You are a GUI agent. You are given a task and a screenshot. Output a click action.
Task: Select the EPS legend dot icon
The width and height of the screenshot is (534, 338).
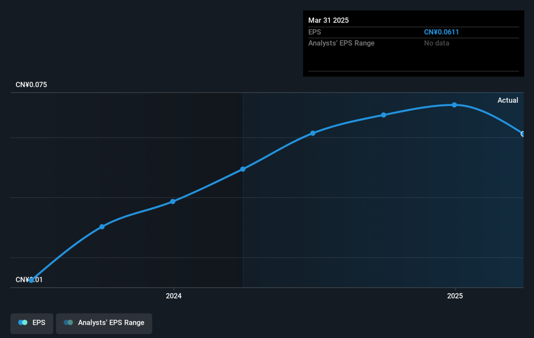coord(23,322)
